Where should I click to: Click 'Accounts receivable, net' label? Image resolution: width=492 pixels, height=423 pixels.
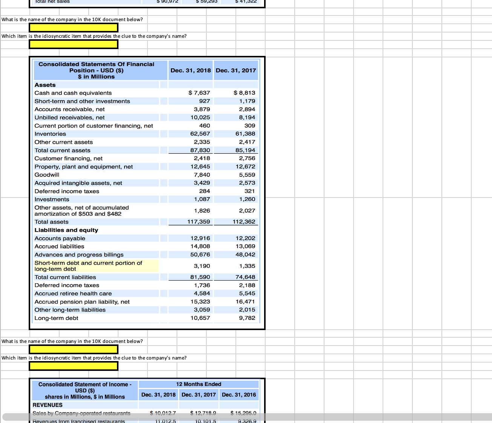70,109
